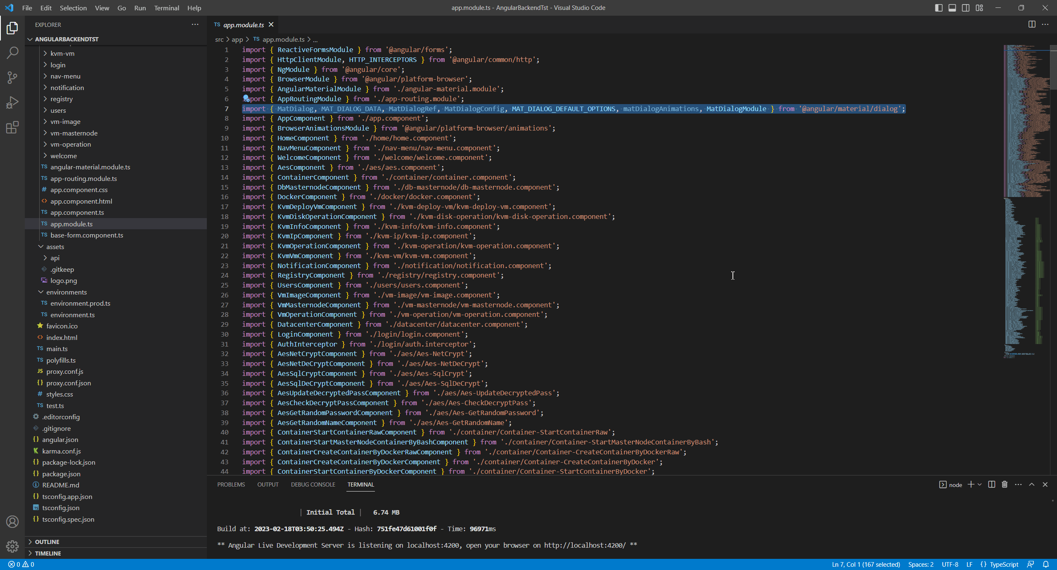Viewport: 1057px width, 570px height.
Task: Toggle the Primary Side Bar visibility
Action: (939, 7)
